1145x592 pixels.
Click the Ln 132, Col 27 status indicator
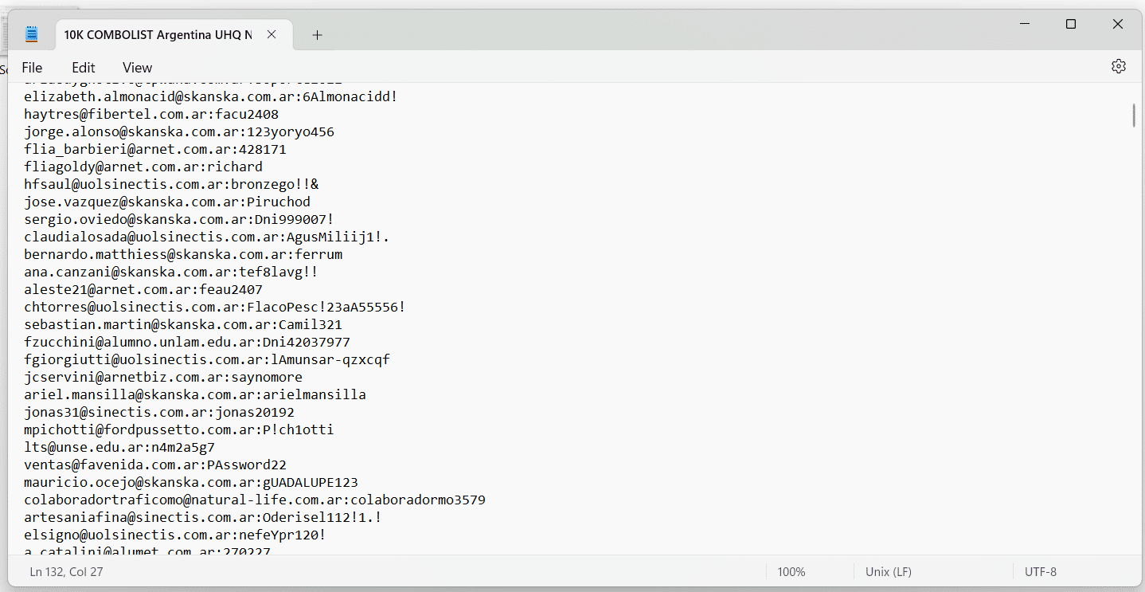coord(66,572)
